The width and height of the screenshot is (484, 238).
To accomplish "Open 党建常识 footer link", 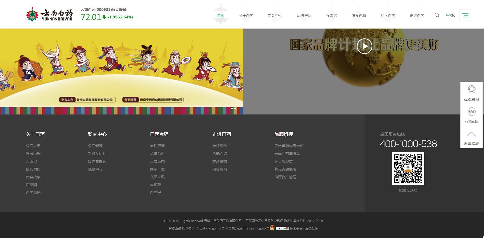I will click(157, 154).
